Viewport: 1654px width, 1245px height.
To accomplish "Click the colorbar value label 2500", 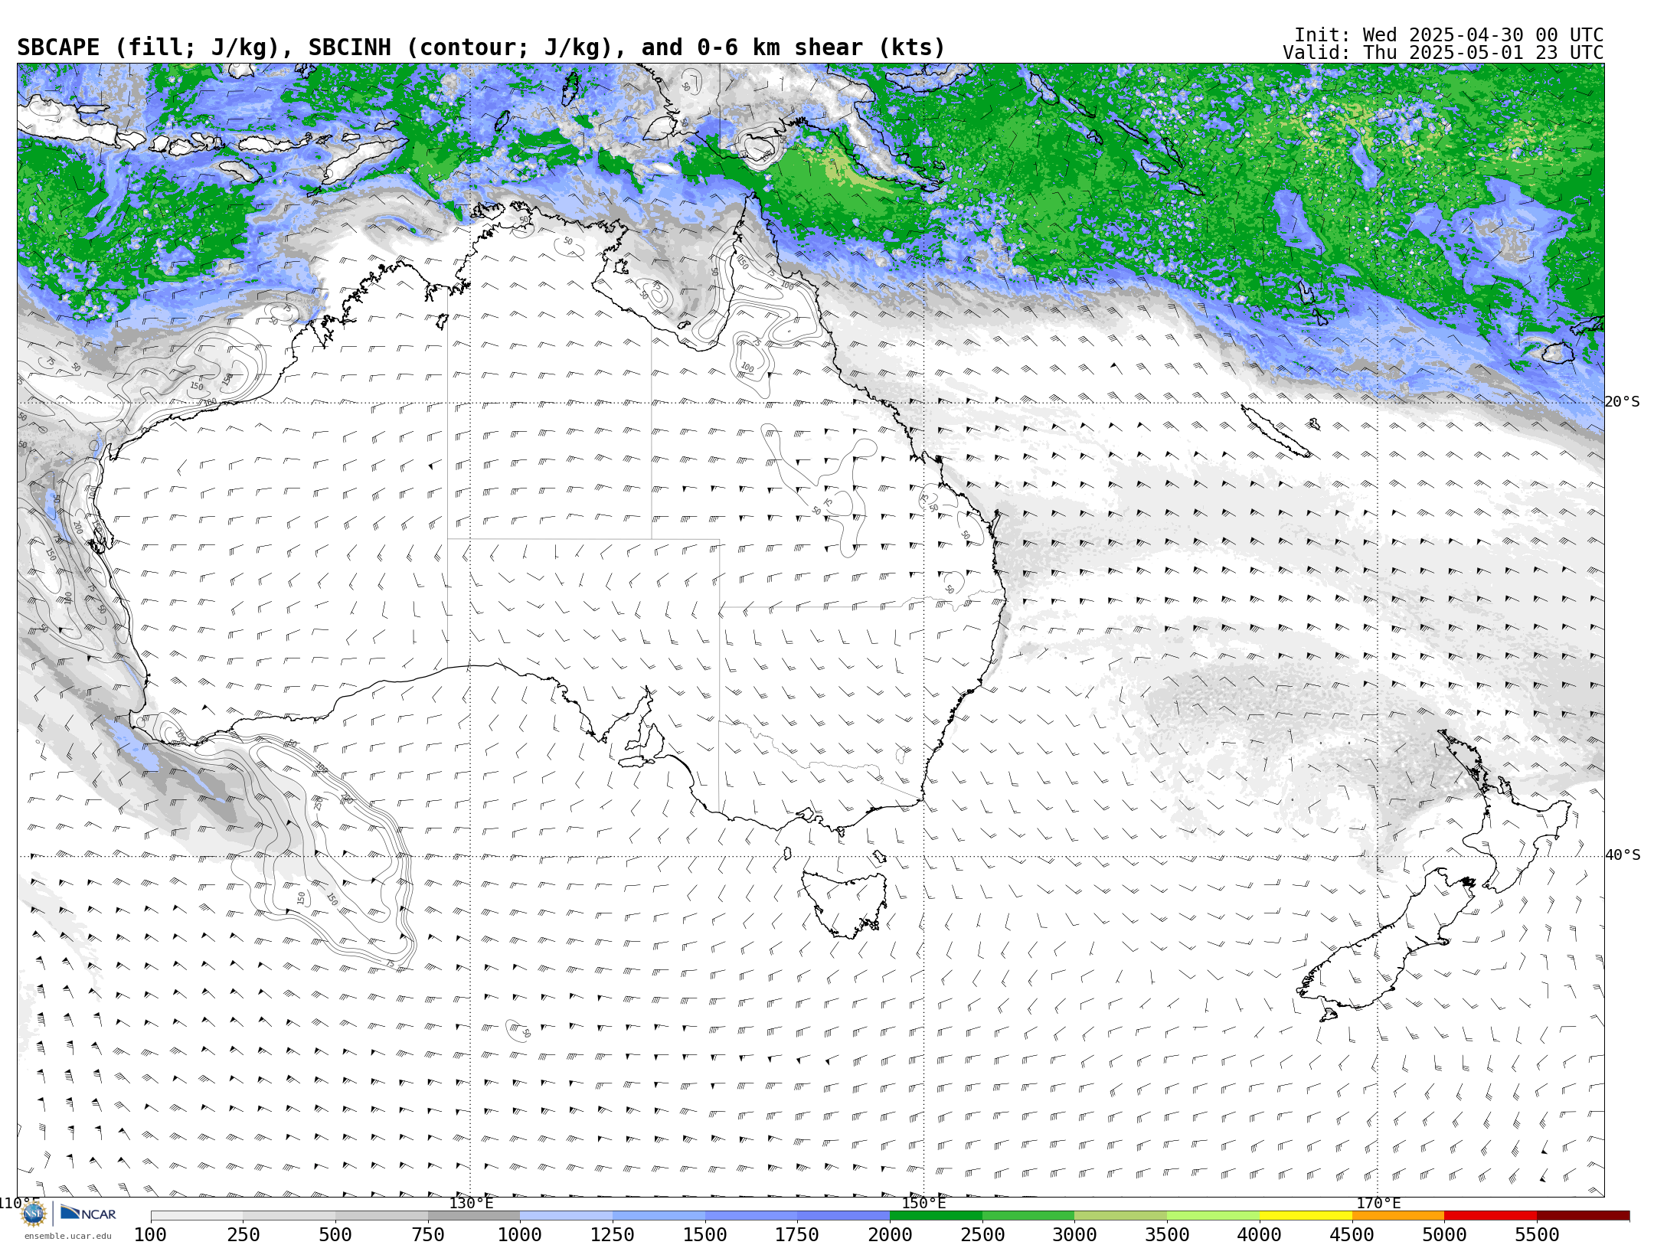I will pos(982,1234).
